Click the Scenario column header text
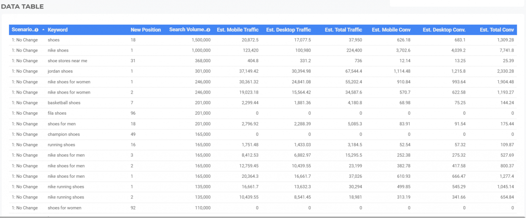Viewport: 526px width, 218px height. (x=22, y=30)
